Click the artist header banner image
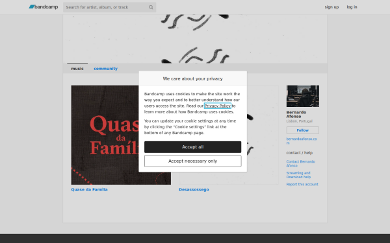 click(x=195, y=39)
